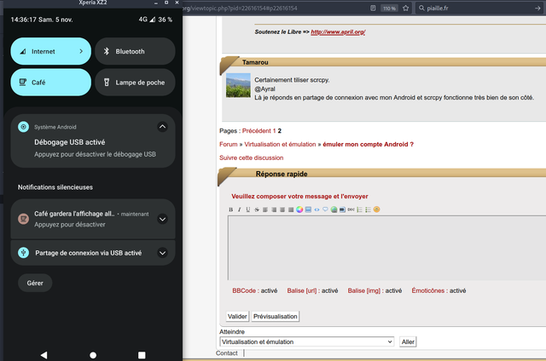Insert URL link with globe icon
Image resolution: width=546 pixels, height=361 pixels.
334,209
